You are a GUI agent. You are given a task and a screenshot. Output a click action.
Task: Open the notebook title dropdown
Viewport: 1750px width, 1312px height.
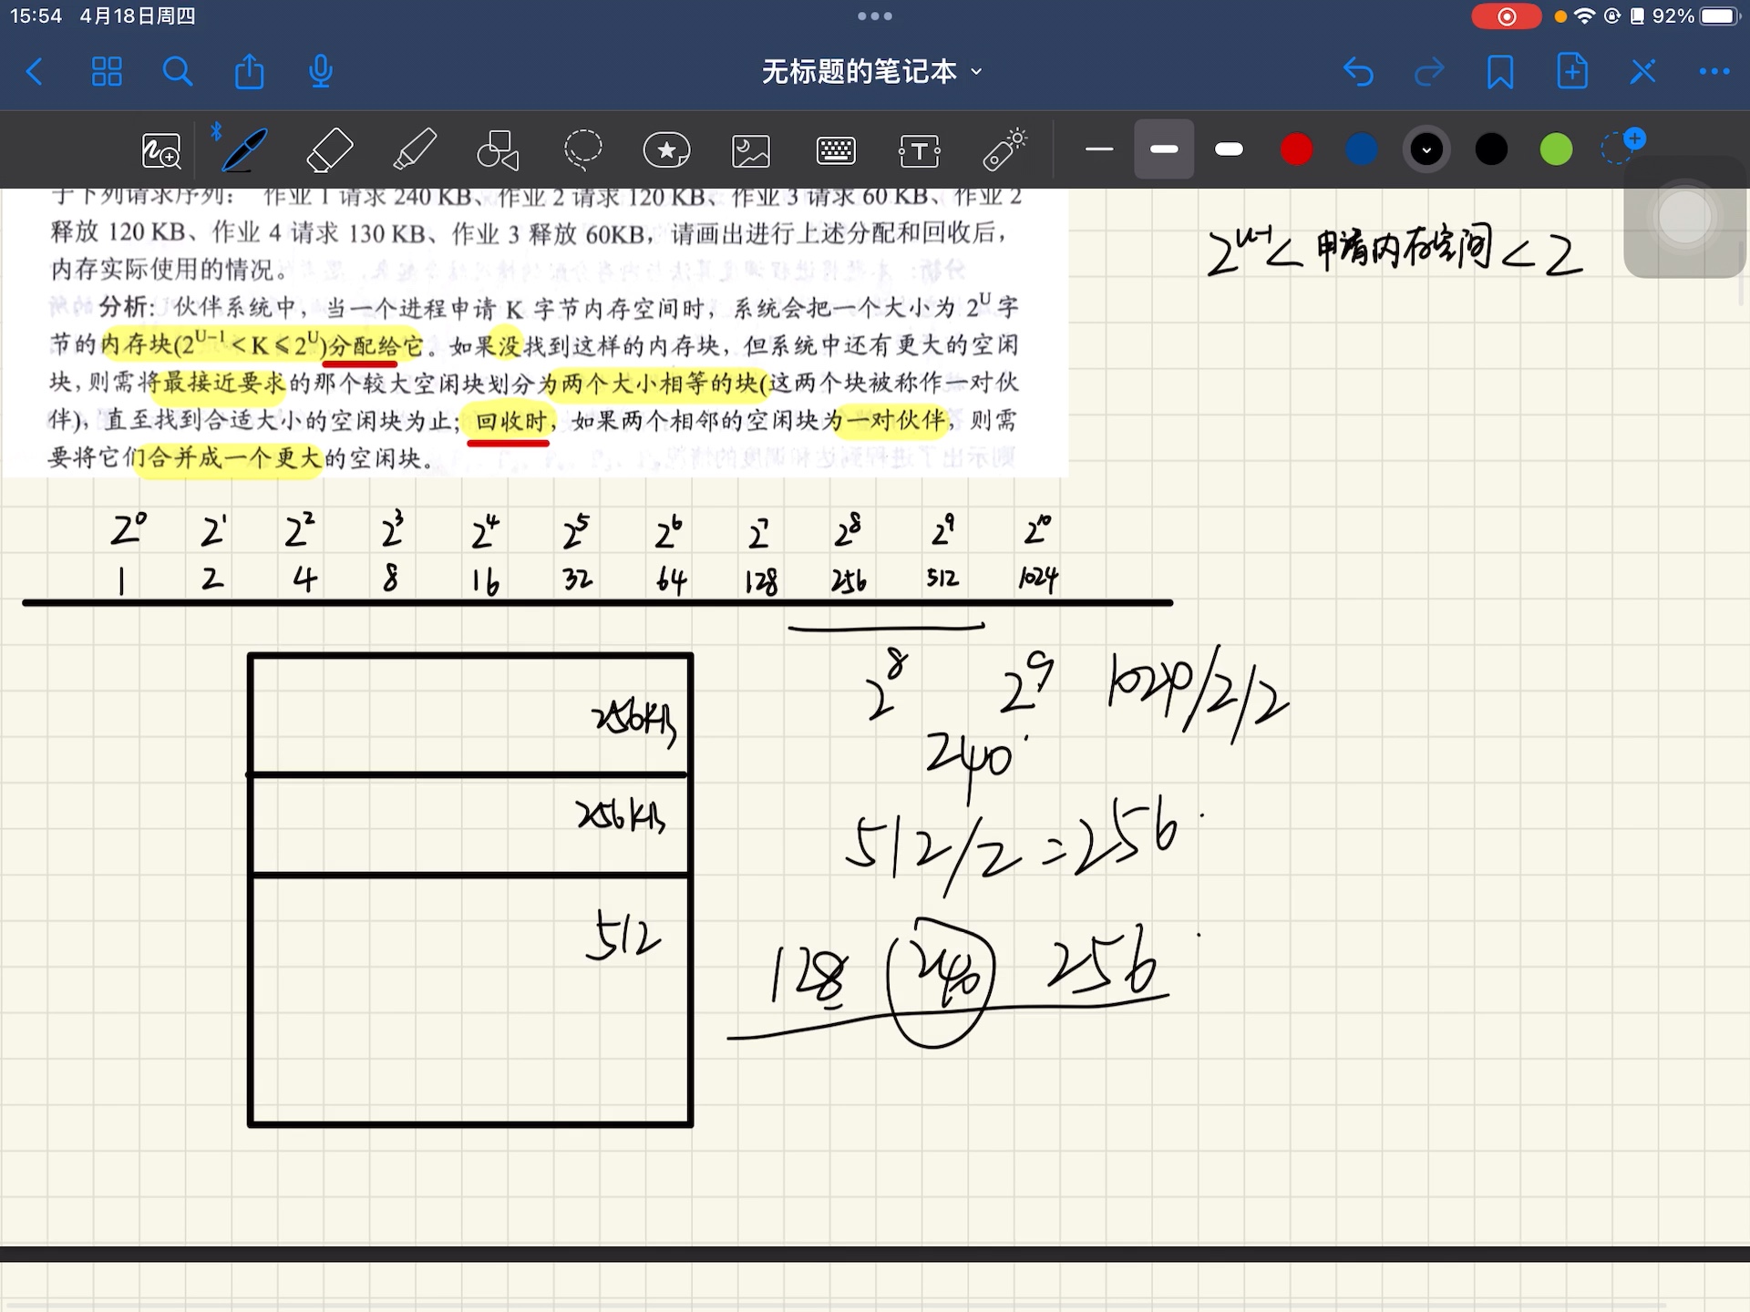click(872, 71)
